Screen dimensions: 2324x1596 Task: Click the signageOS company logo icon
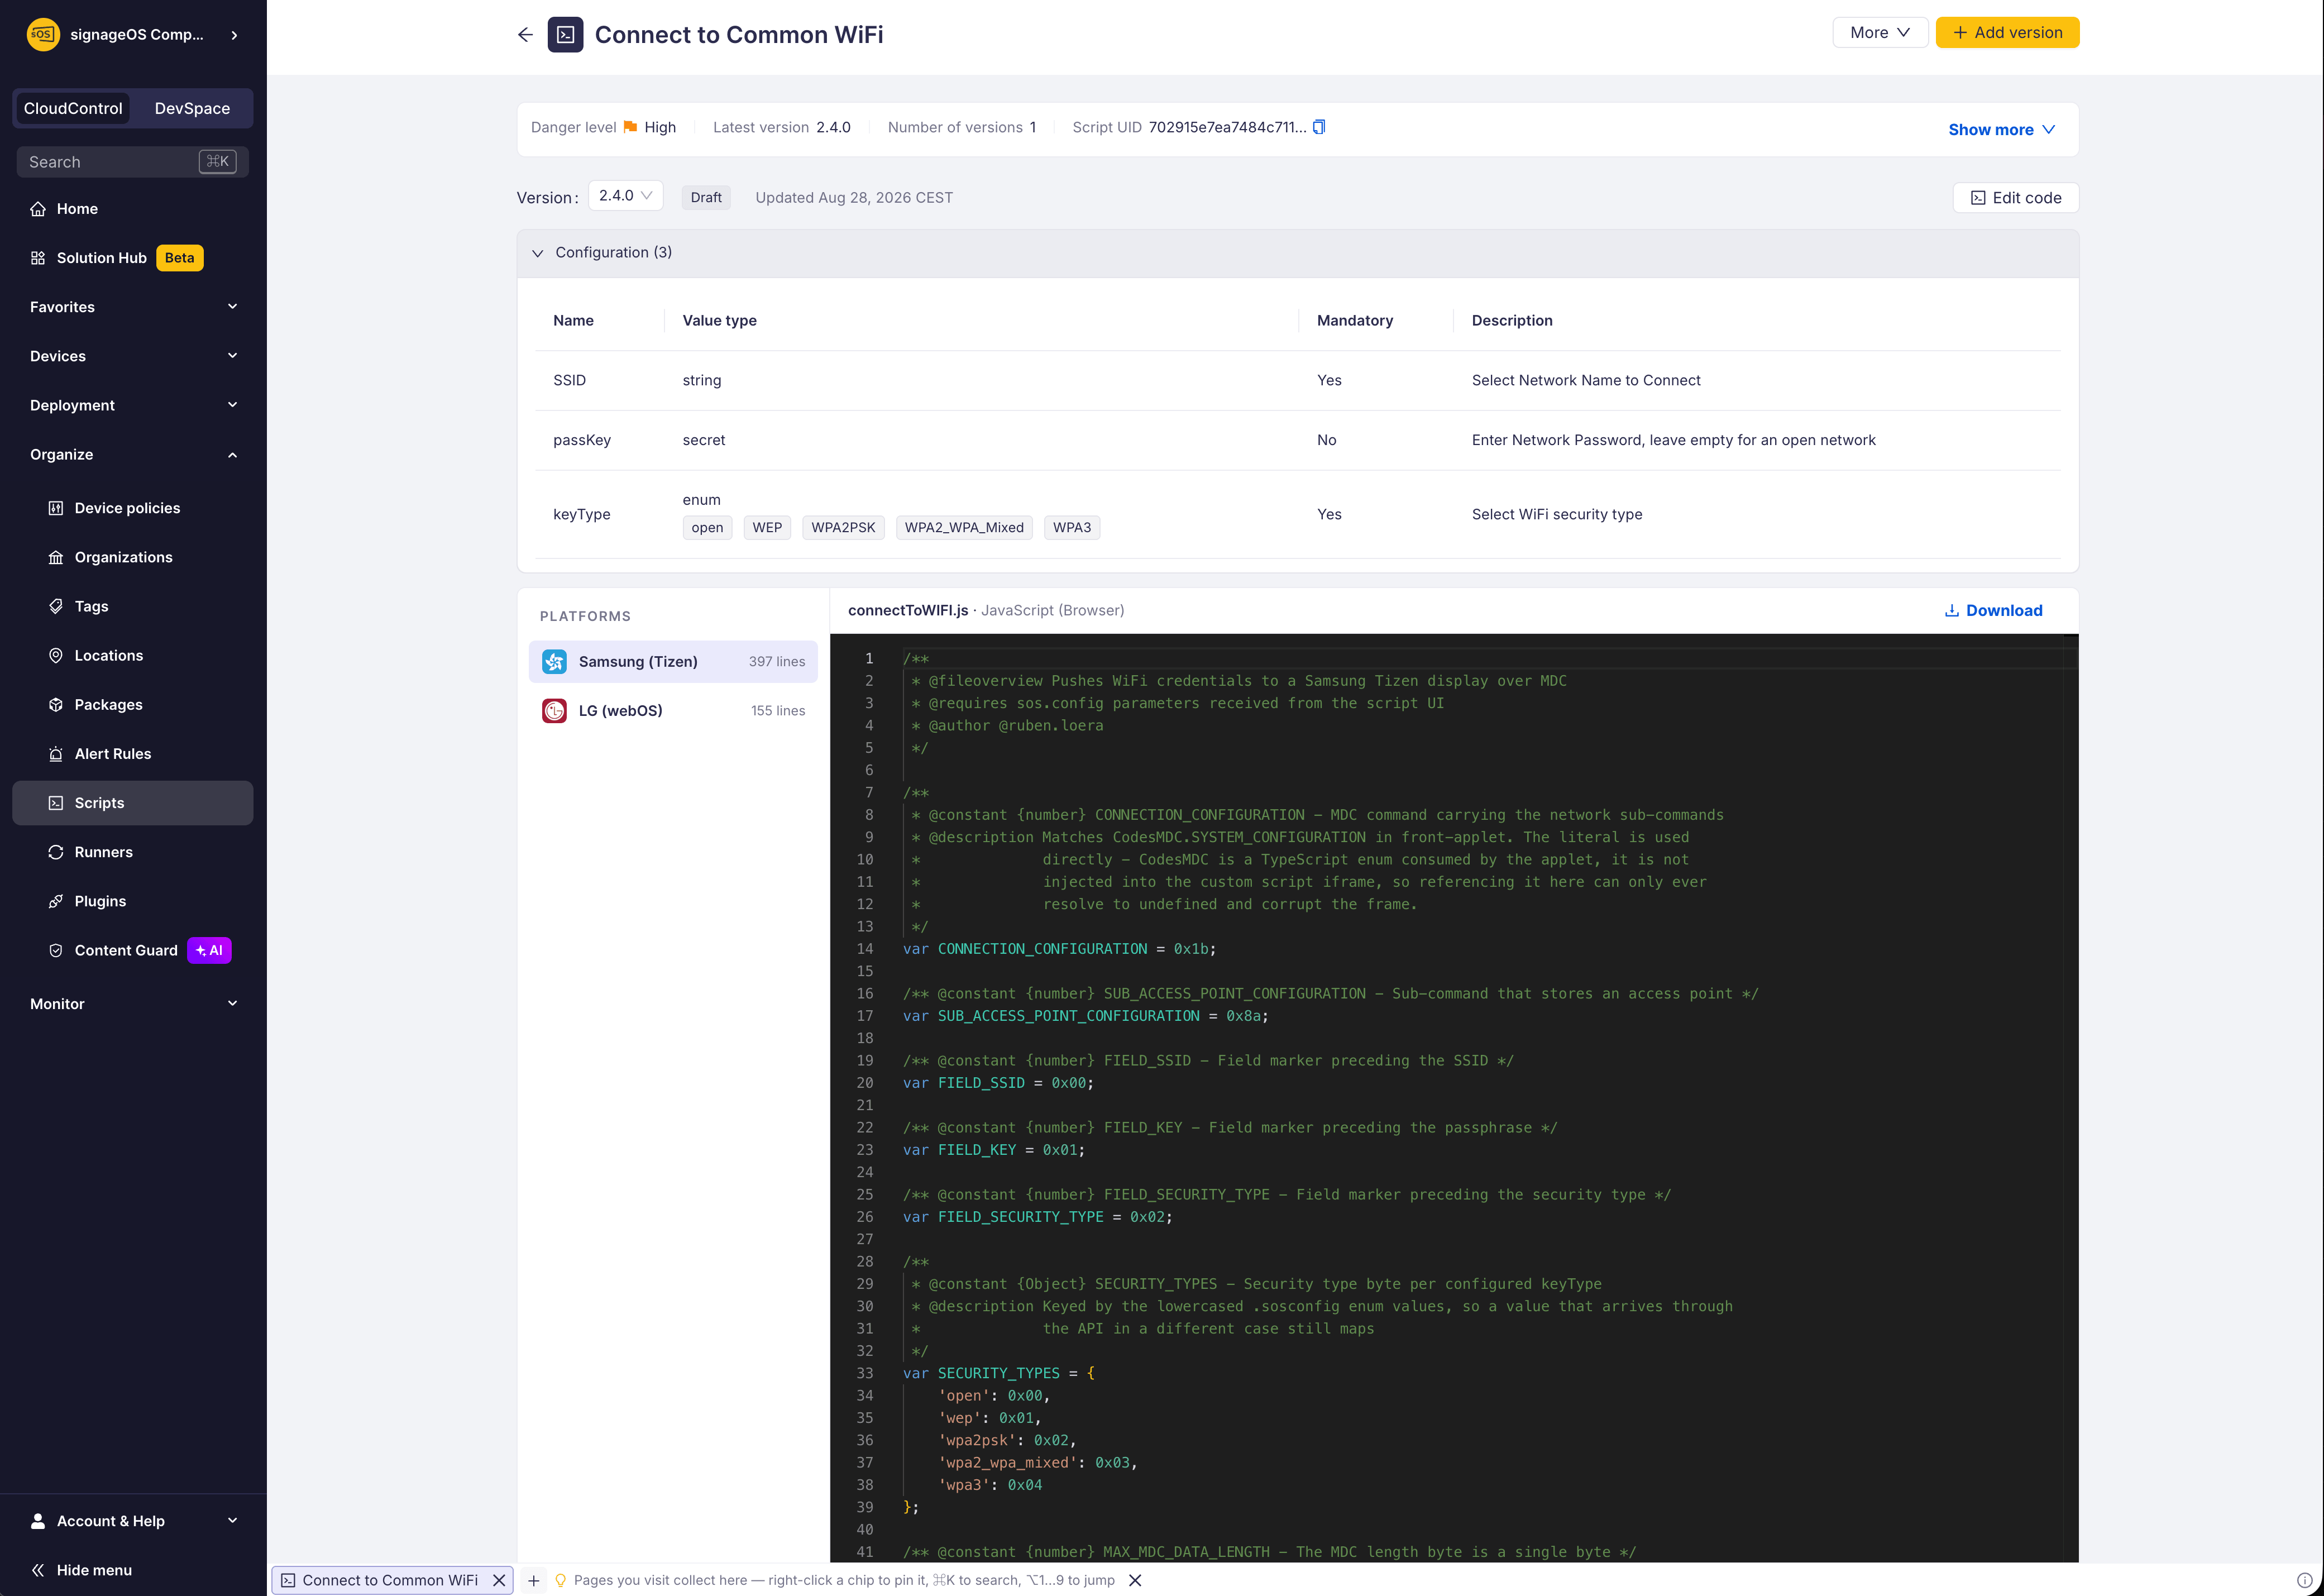click(43, 34)
